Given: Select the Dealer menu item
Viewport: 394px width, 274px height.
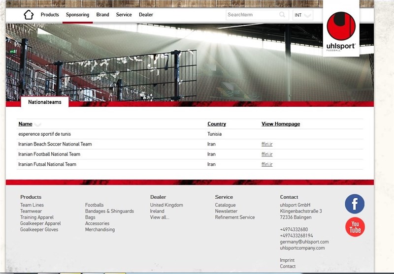Looking at the screenshot, I should (146, 15).
